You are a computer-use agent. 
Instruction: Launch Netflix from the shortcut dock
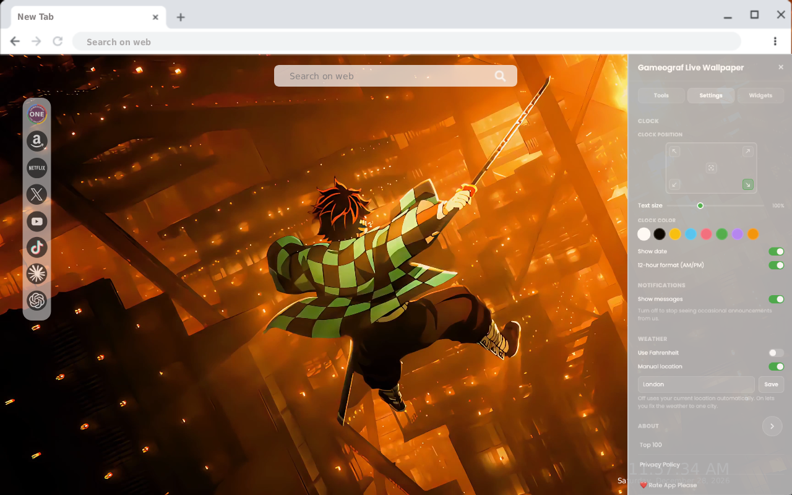coord(37,168)
